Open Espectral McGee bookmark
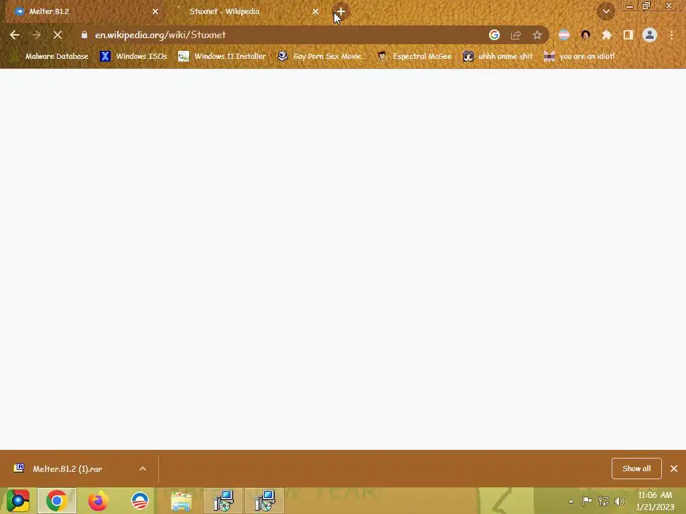Image resolution: width=686 pixels, height=514 pixels. (x=415, y=56)
